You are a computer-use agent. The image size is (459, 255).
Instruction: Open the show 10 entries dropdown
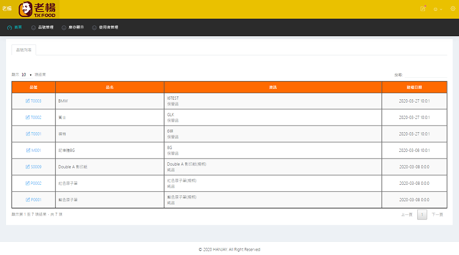(x=26, y=74)
